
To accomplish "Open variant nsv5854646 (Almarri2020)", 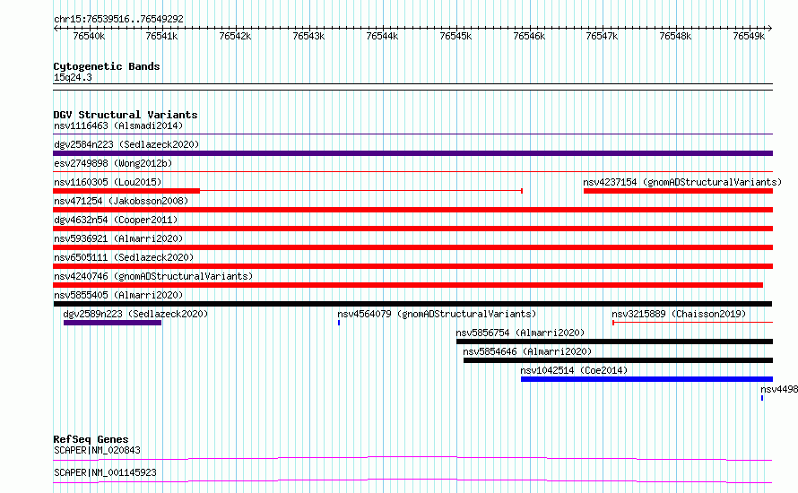I will coord(527,351).
